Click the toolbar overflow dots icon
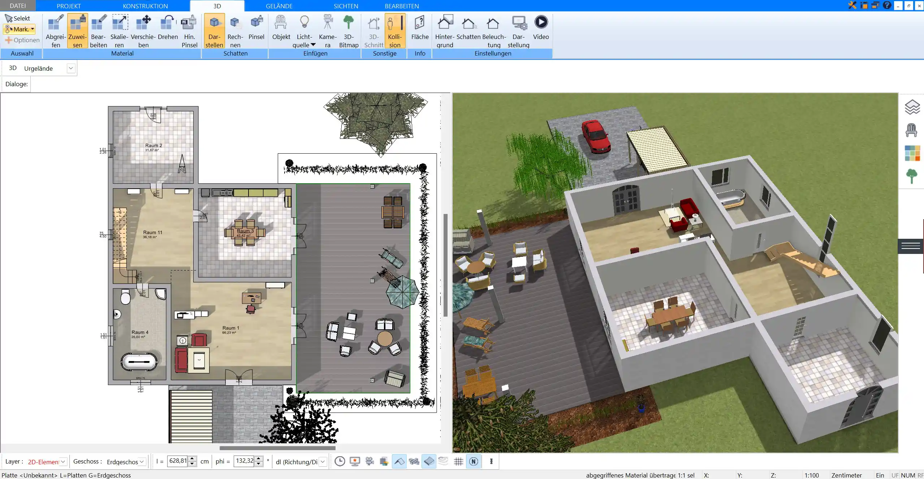Viewport: 924px width, 479px height. tap(491, 461)
